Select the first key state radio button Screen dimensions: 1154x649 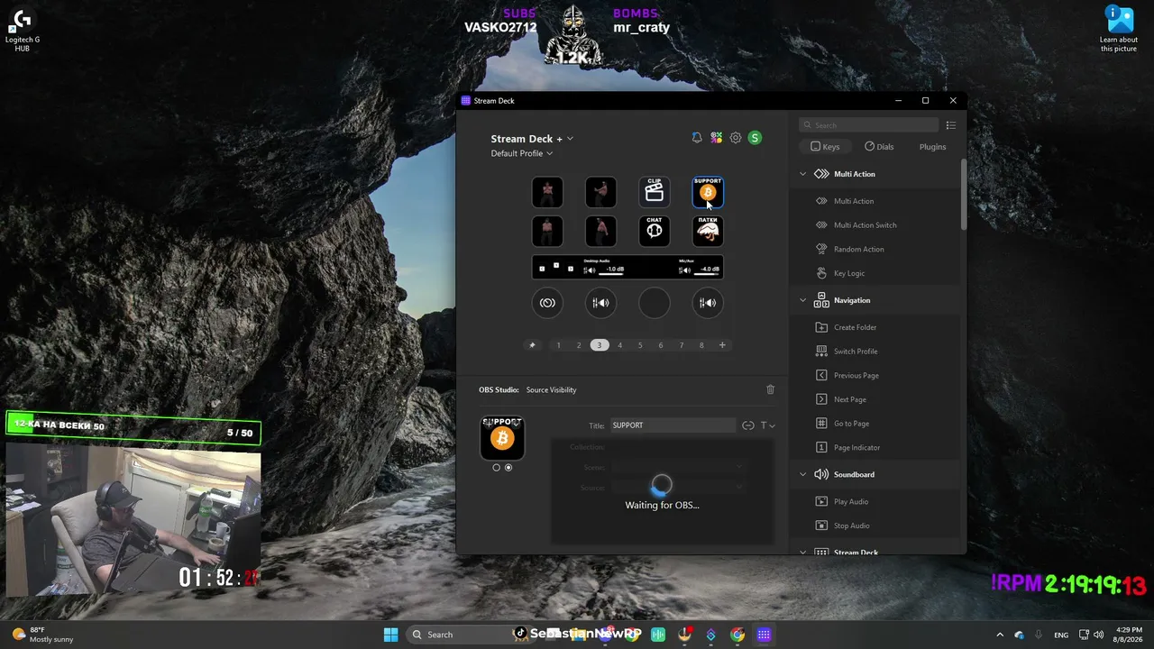pos(497,467)
